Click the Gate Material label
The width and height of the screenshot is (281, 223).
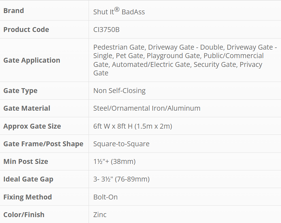pyautogui.click(x=27, y=108)
